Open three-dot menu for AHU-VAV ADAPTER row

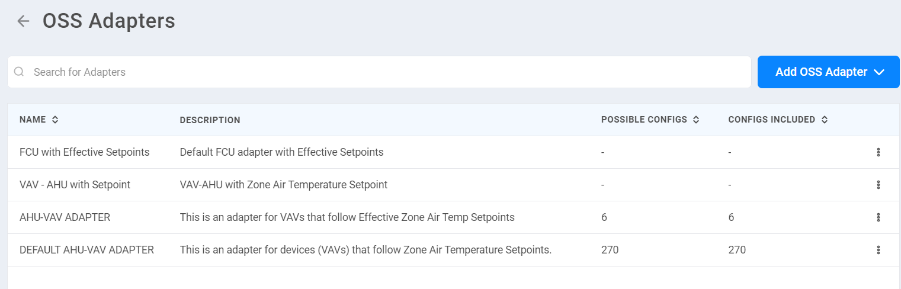coord(878,217)
